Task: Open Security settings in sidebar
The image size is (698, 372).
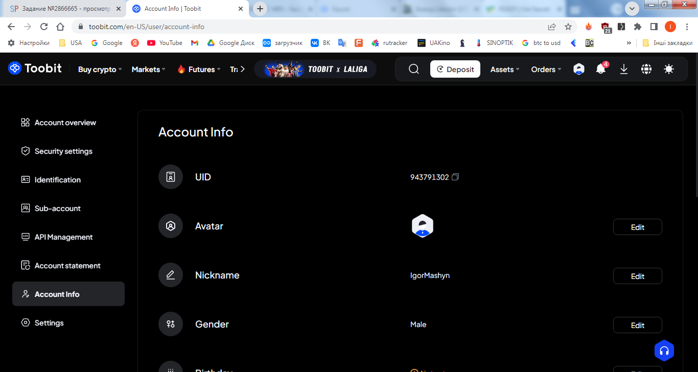Action: tap(68, 151)
